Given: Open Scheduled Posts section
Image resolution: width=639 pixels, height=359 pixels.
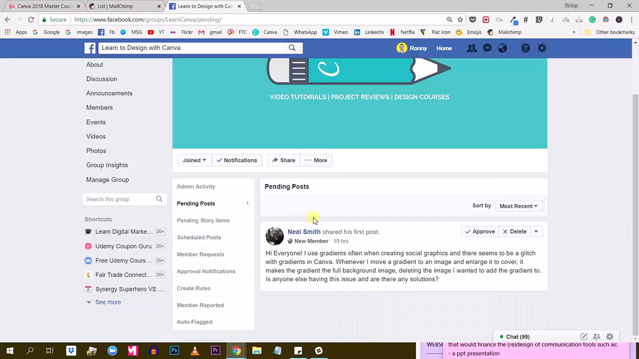Looking at the screenshot, I should 199,237.
